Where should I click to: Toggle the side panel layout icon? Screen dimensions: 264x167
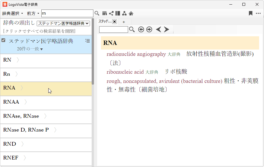[x=118, y=13]
